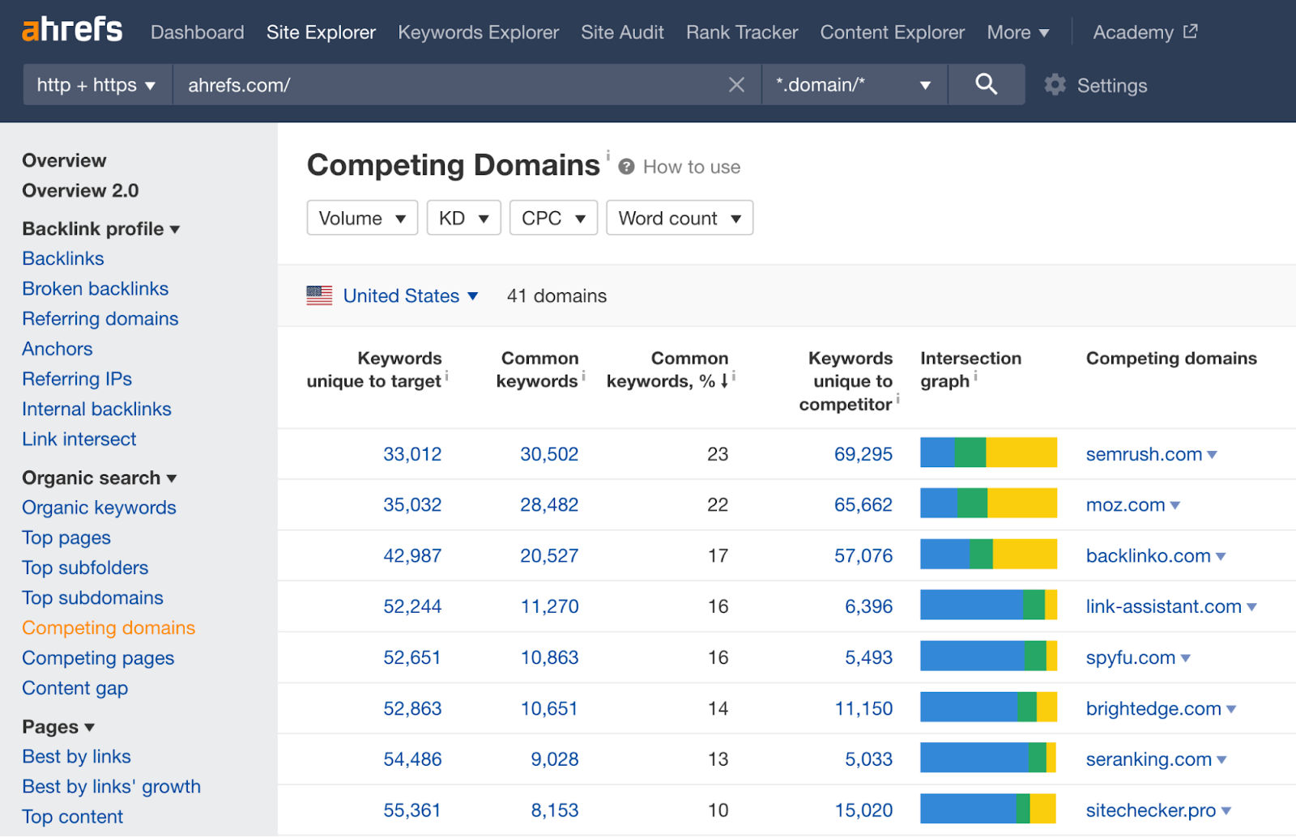Open the Anchors report
This screenshot has width=1296, height=837.
tap(57, 349)
